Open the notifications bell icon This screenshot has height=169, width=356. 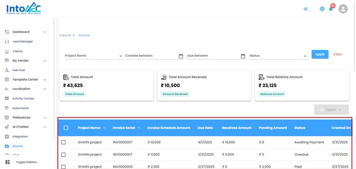[x=331, y=9]
